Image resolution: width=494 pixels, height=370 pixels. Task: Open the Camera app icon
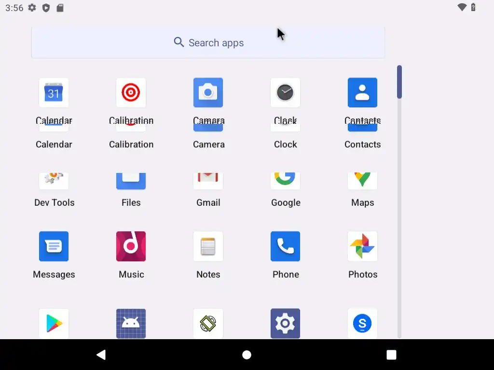(208, 92)
